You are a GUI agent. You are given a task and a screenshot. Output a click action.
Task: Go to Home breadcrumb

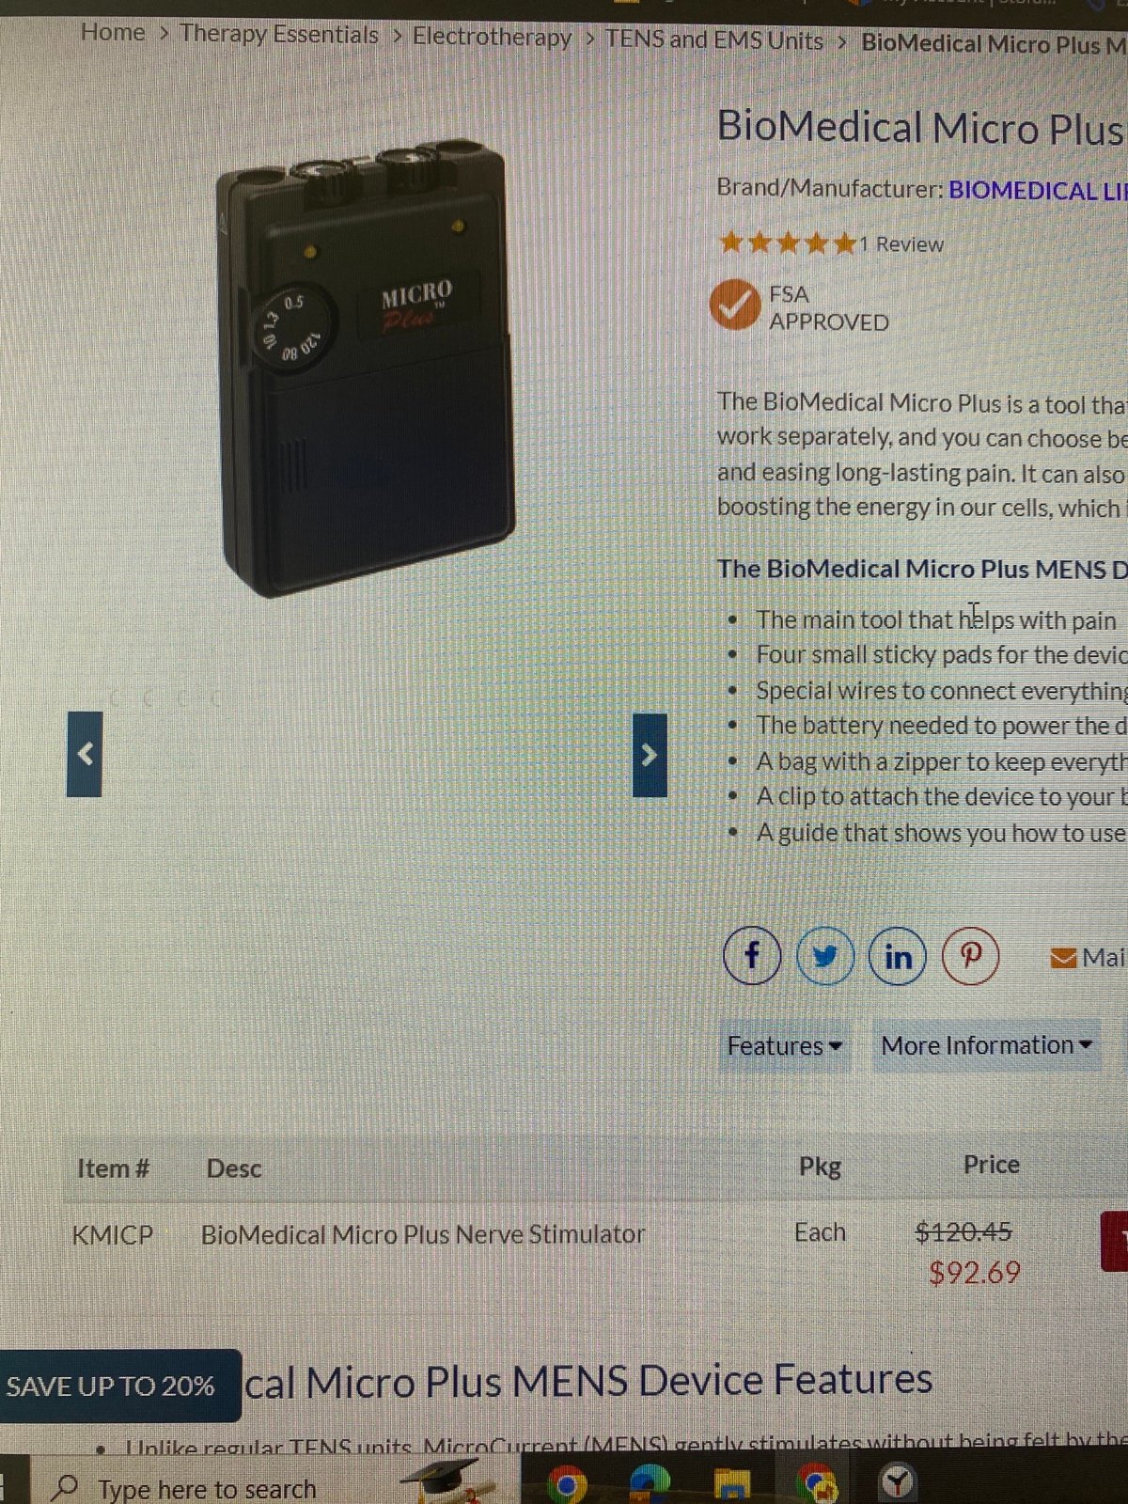pyautogui.click(x=113, y=32)
